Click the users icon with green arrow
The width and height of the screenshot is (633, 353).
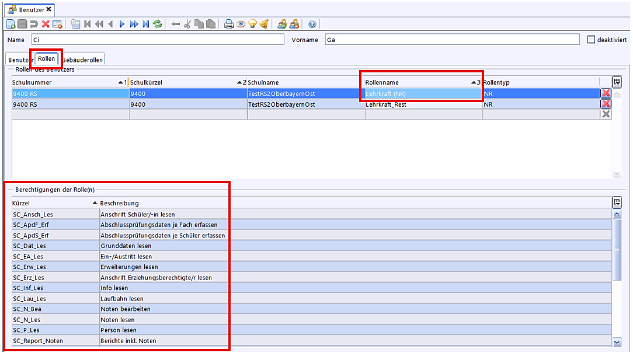[282, 24]
